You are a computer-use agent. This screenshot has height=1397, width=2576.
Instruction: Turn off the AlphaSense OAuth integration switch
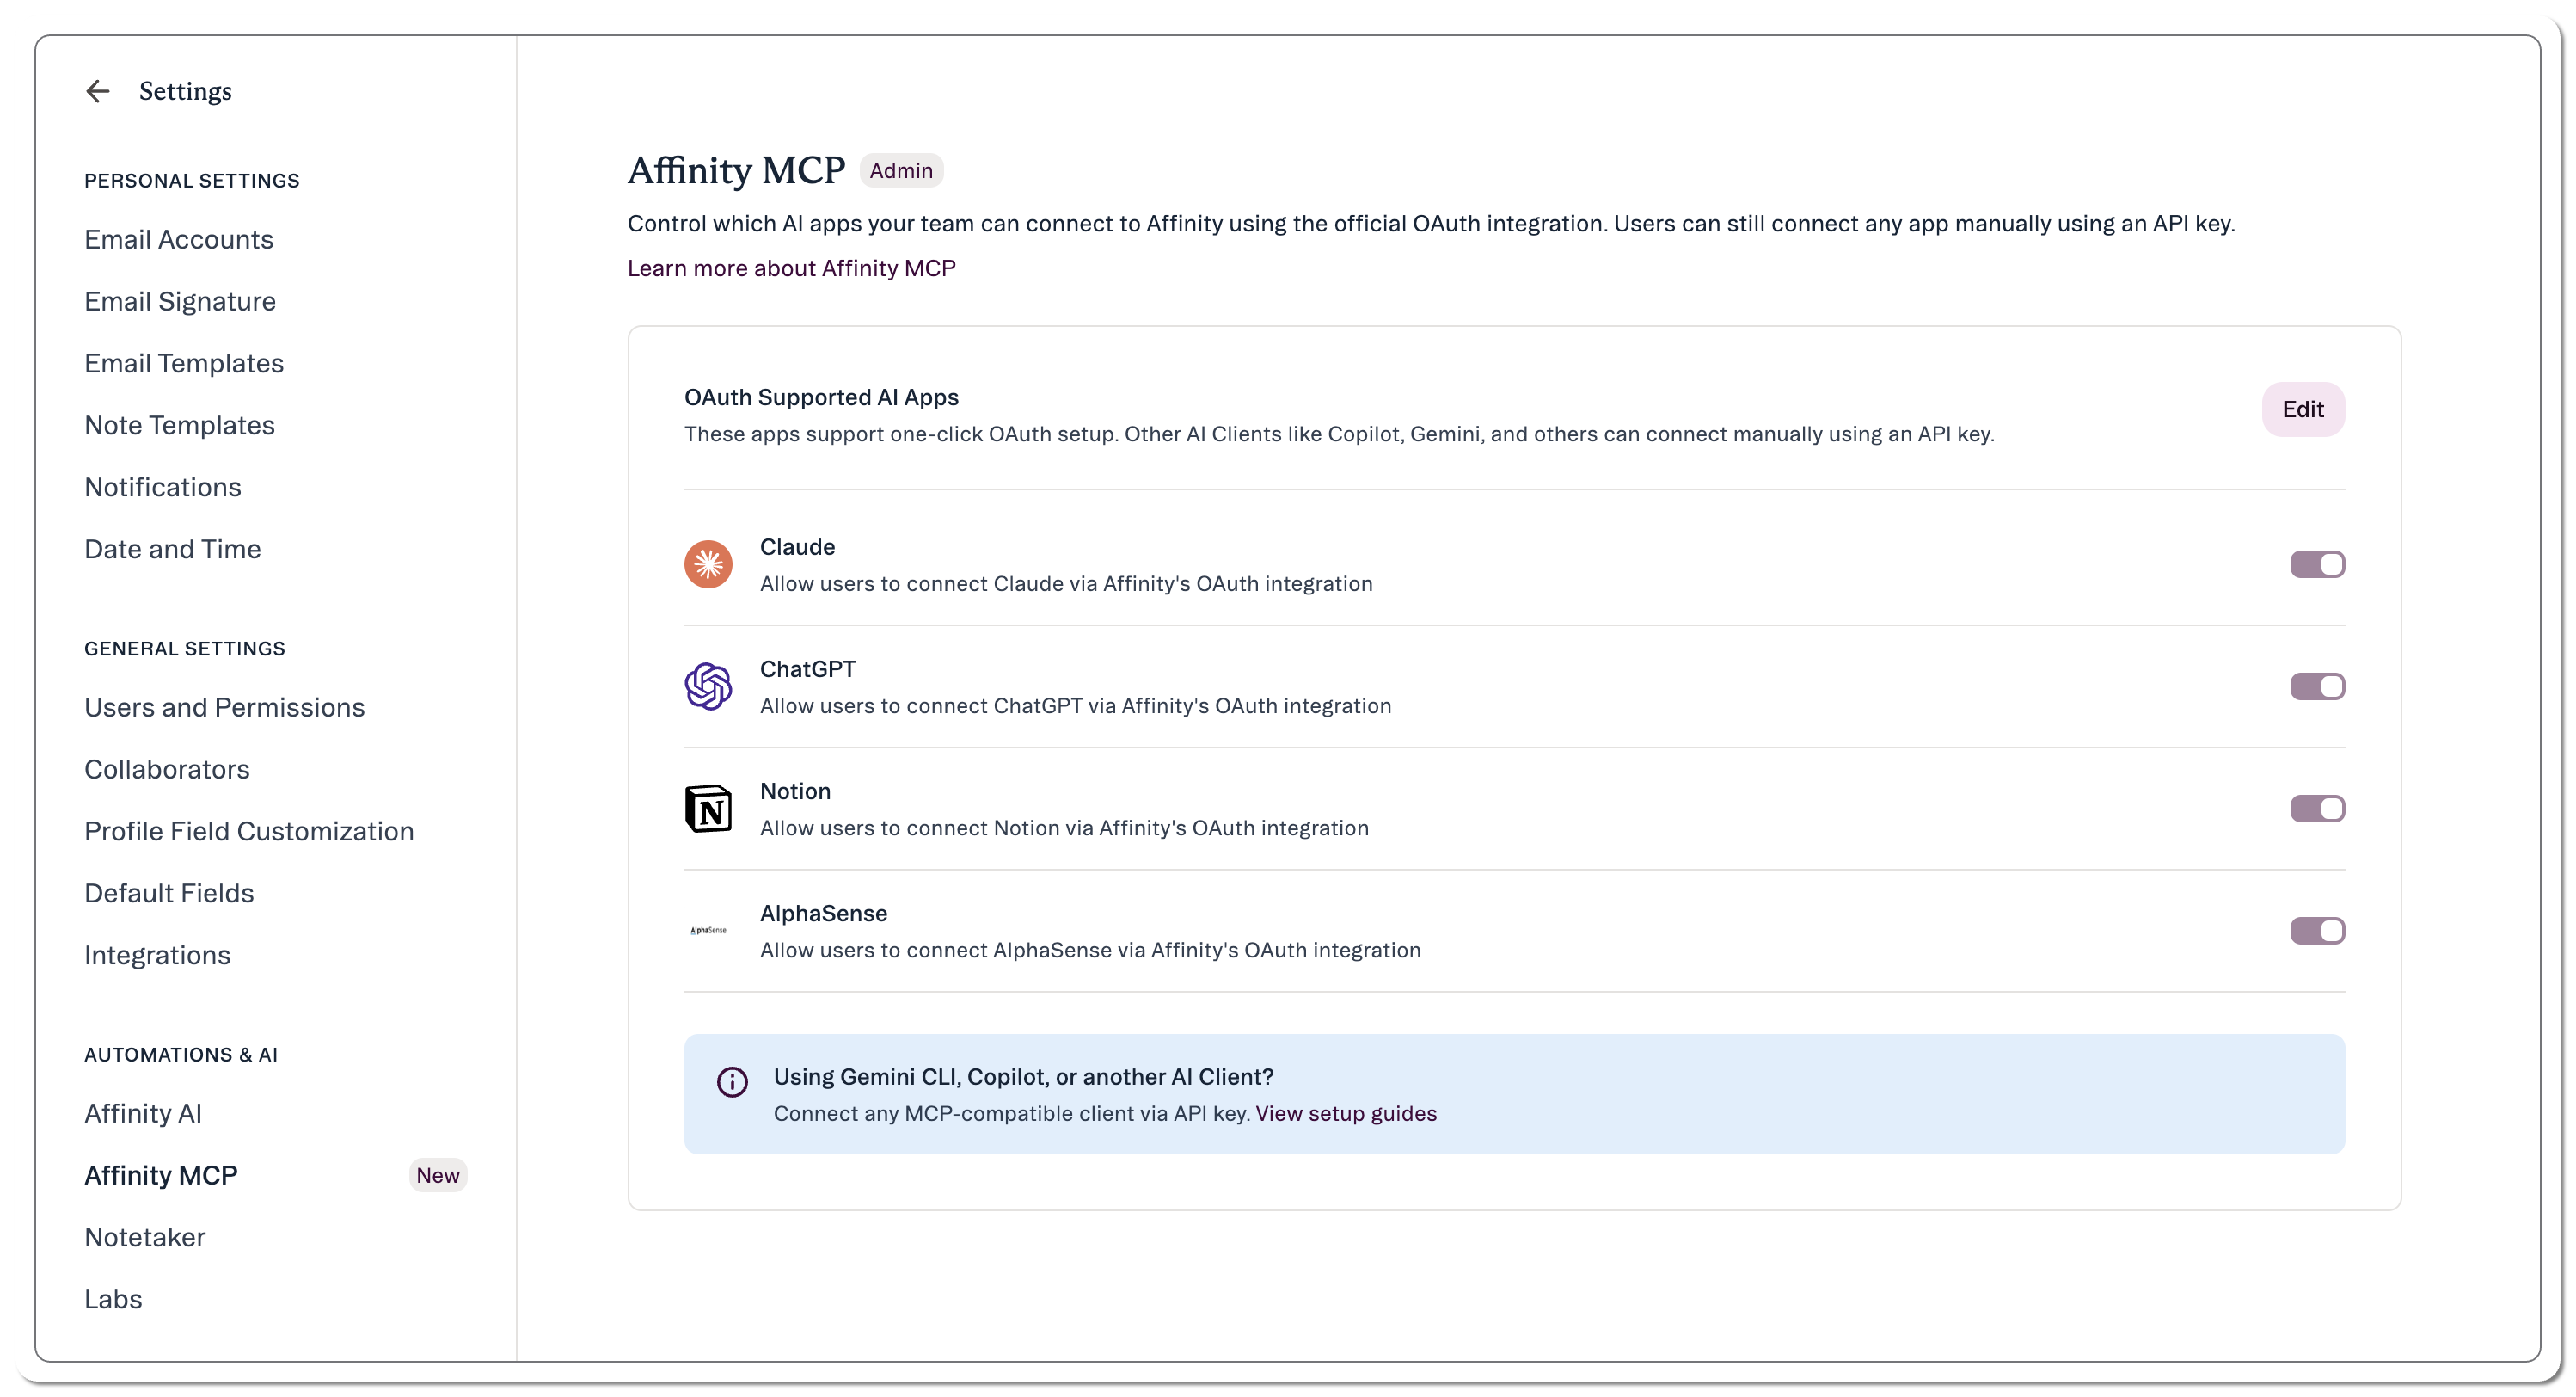coord(2317,931)
